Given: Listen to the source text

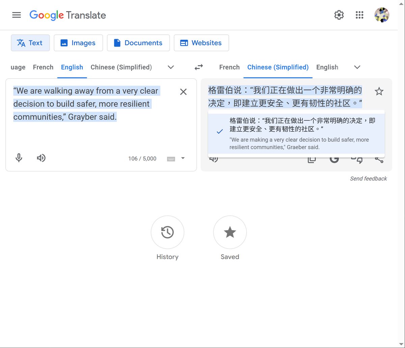Looking at the screenshot, I should pos(41,158).
